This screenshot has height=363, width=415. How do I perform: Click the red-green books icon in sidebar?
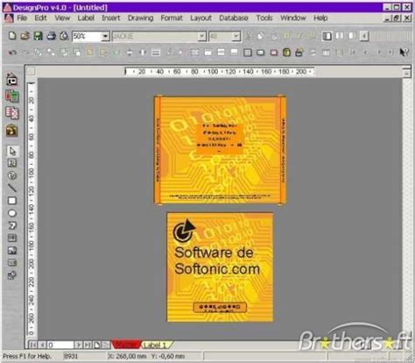click(x=12, y=96)
